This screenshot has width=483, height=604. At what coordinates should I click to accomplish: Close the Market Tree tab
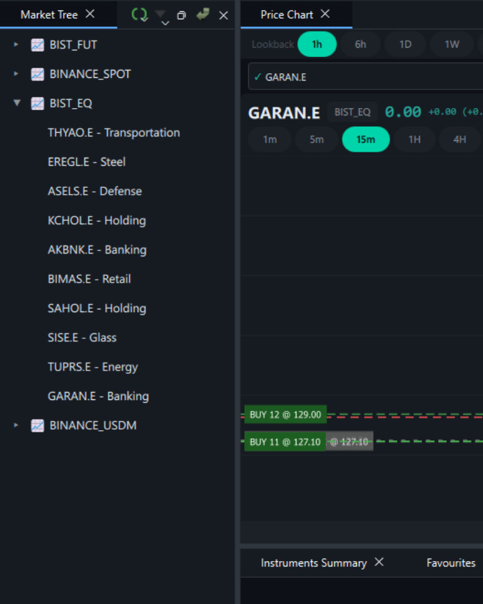(90, 14)
